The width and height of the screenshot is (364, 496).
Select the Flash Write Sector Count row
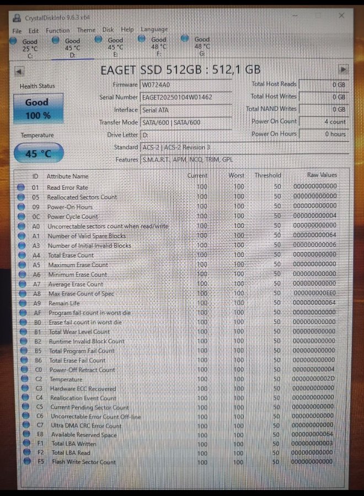tap(84, 462)
